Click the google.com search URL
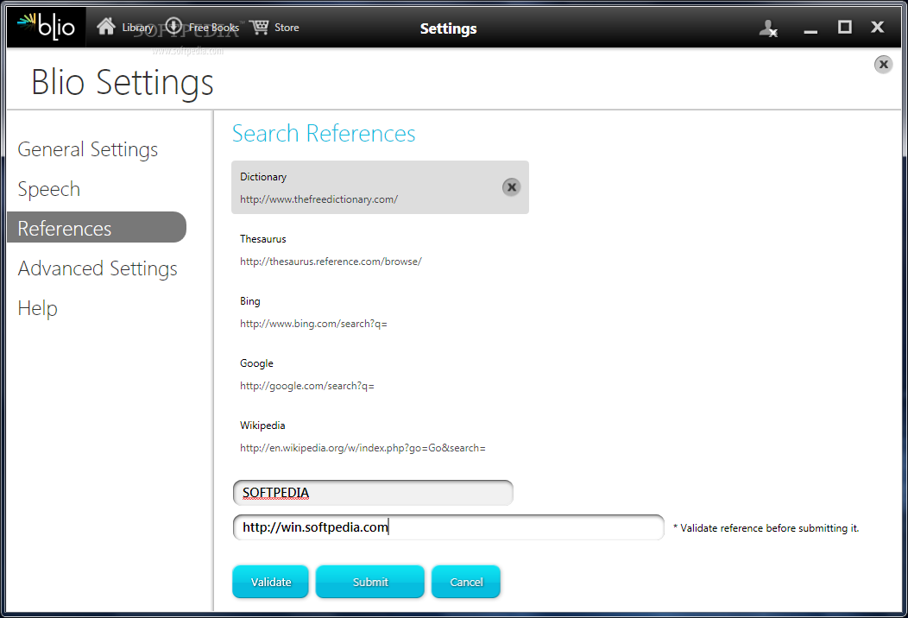Image resolution: width=908 pixels, height=618 pixels. coord(307,386)
